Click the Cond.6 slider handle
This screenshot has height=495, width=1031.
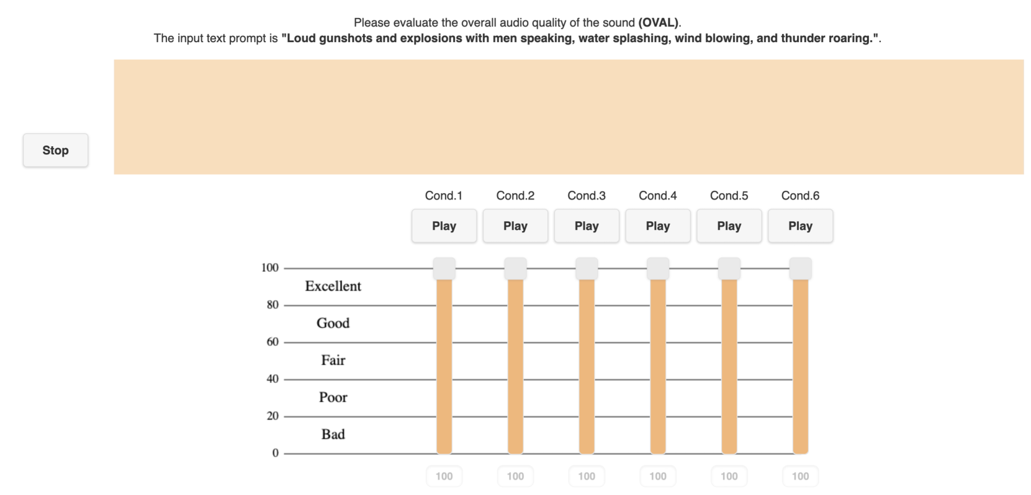pos(800,269)
